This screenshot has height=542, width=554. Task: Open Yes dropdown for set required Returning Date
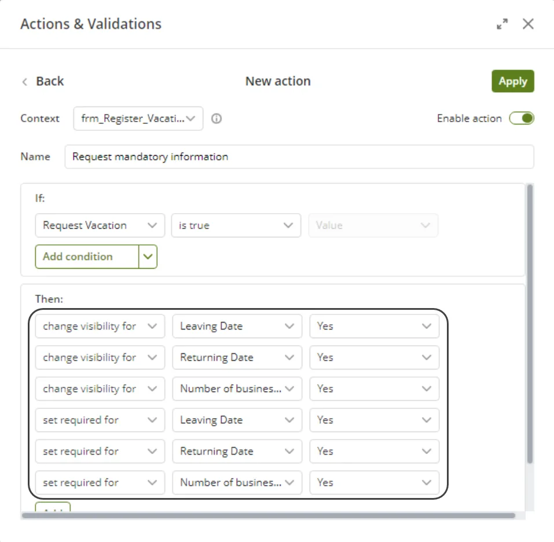coord(375,451)
